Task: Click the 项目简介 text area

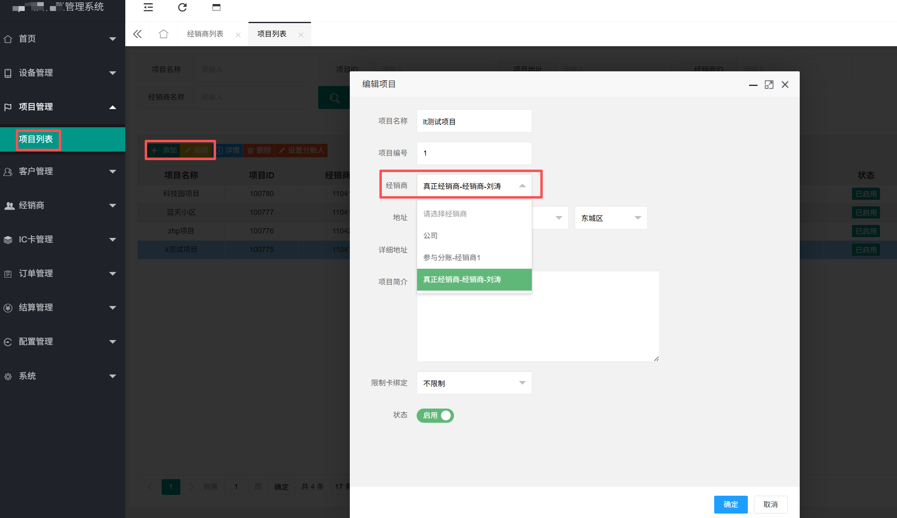Action: [538, 316]
